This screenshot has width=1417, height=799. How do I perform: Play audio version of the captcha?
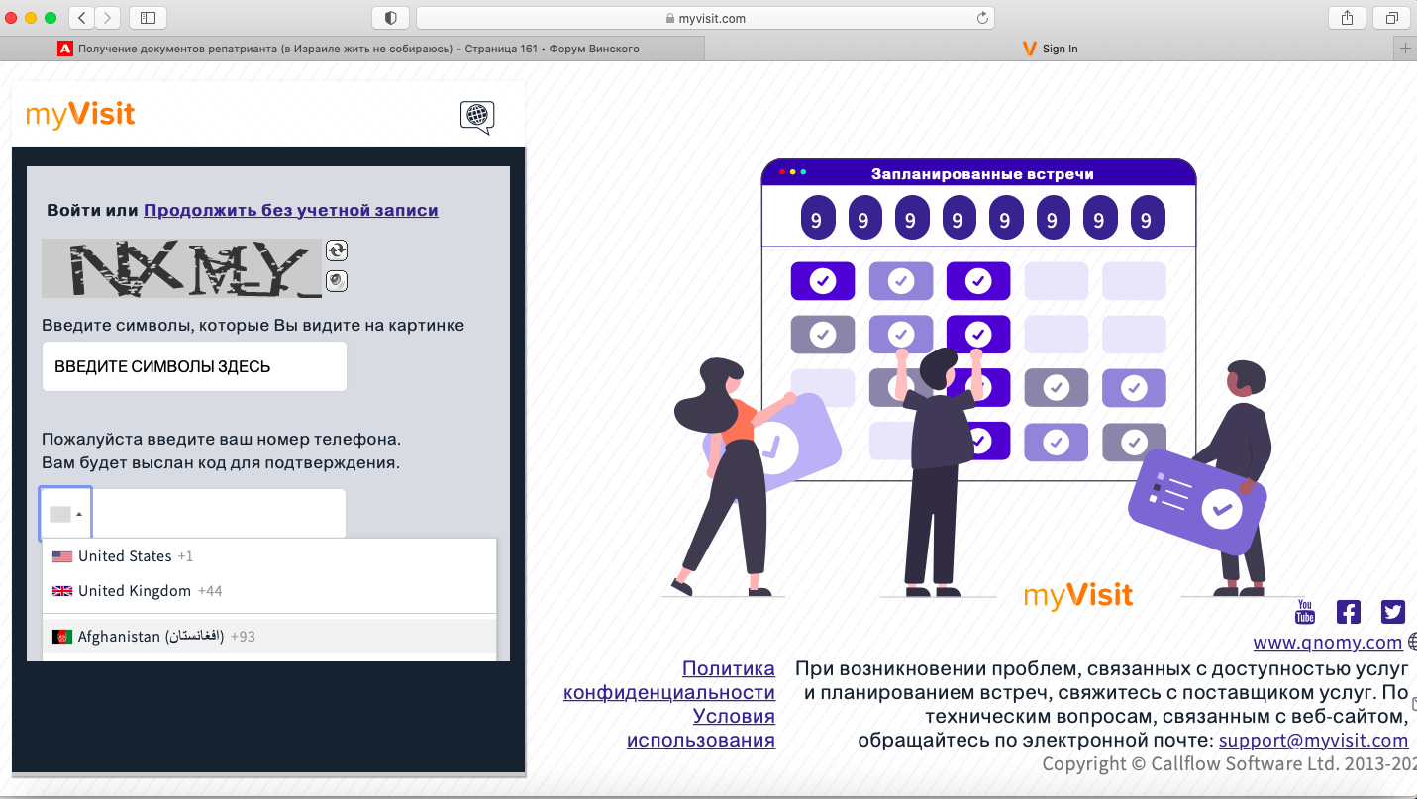pos(337,280)
